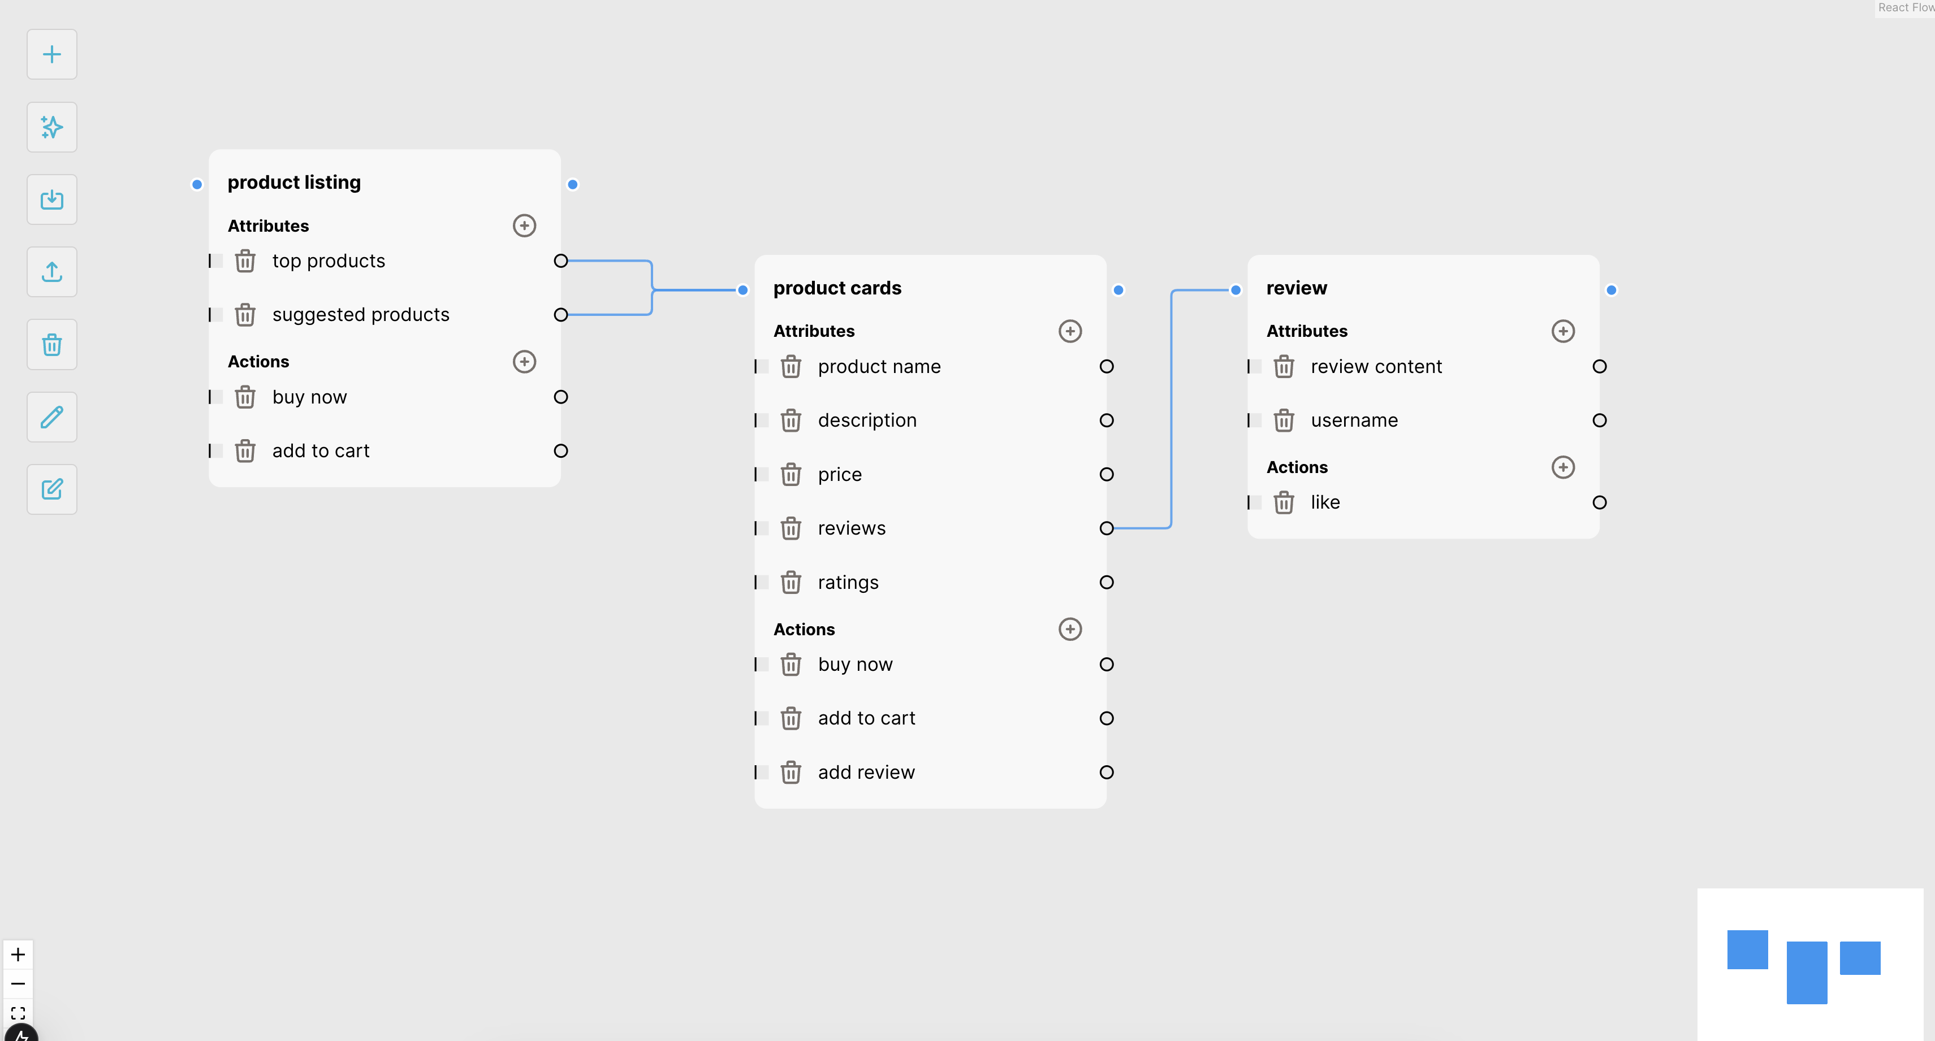The image size is (1935, 1041).
Task: Delete the 'ratings' attribute via trash icon
Action: [790, 583]
